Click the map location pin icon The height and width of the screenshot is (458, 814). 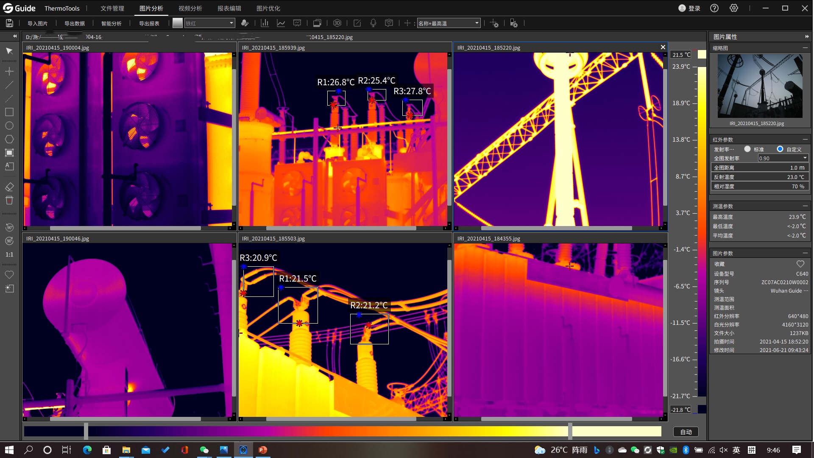(389, 23)
